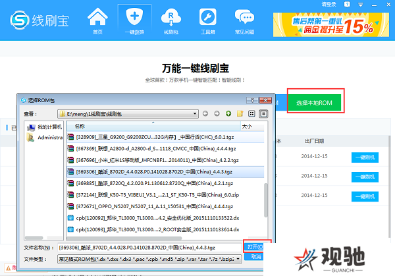
Task: Select the [367369] 联想 A2800-d tgz file
Action: click(x=165, y=148)
